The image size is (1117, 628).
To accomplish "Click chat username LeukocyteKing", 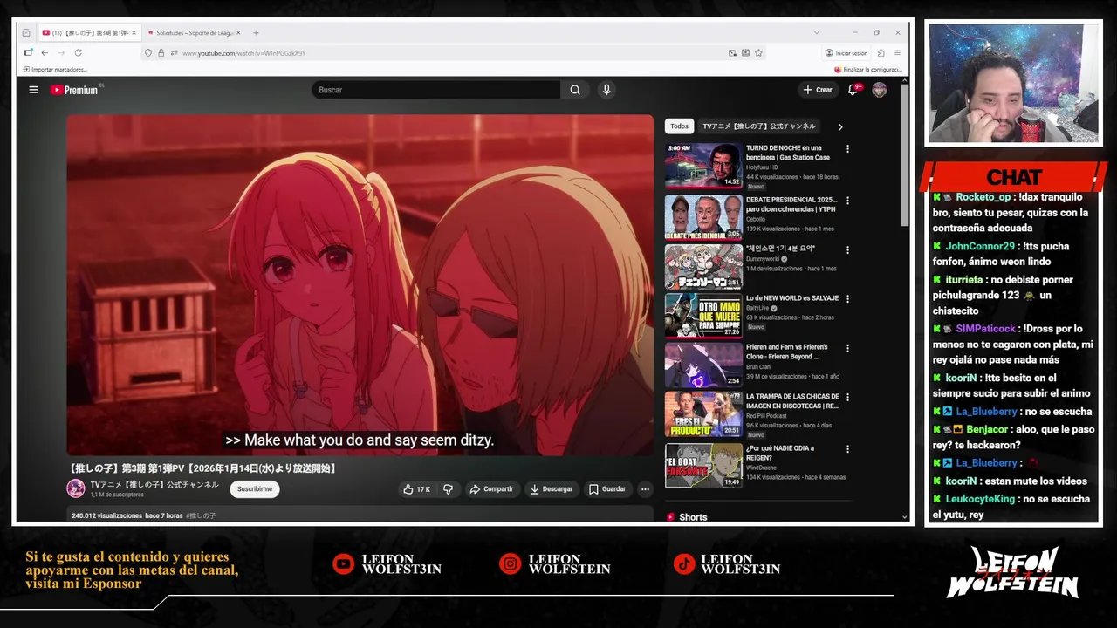I will pyautogui.click(x=980, y=499).
